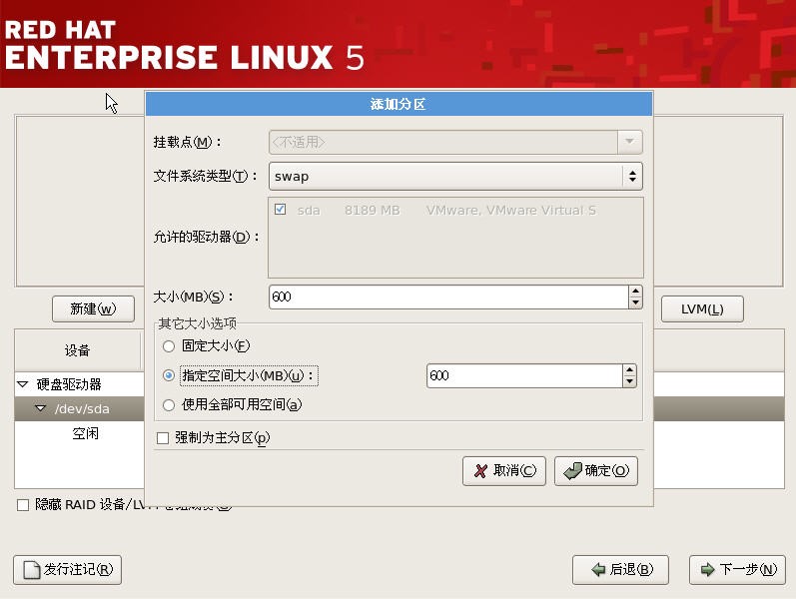Screen dimensions: 796x599
Task: Collapse the /dev/sda tree node
Action: 41,409
